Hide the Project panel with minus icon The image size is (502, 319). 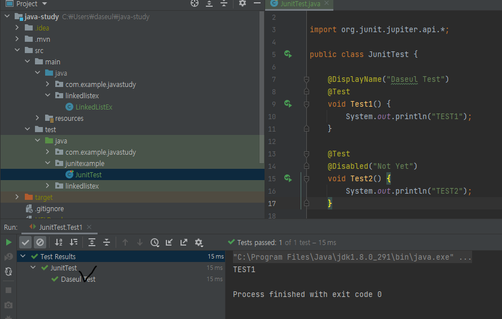pos(257,3)
